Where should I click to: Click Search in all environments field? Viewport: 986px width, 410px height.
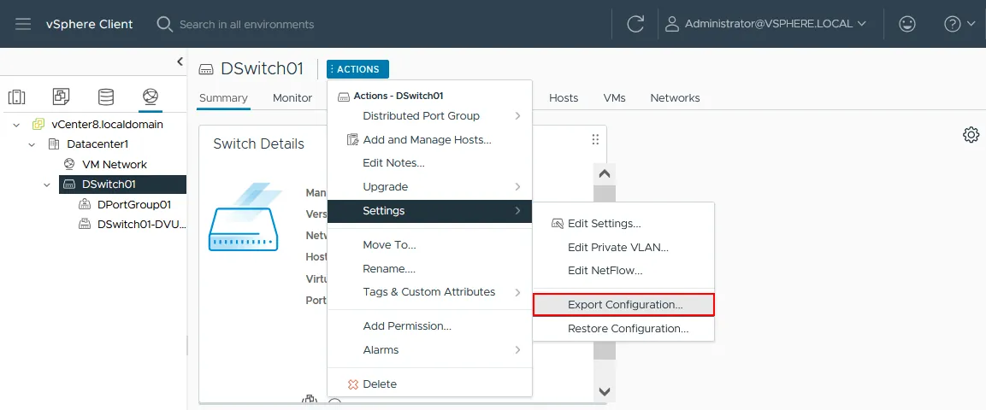246,25
